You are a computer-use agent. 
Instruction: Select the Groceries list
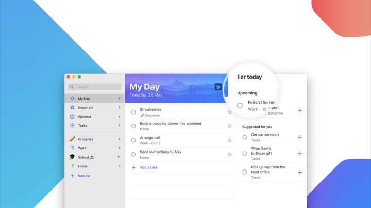click(95, 139)
